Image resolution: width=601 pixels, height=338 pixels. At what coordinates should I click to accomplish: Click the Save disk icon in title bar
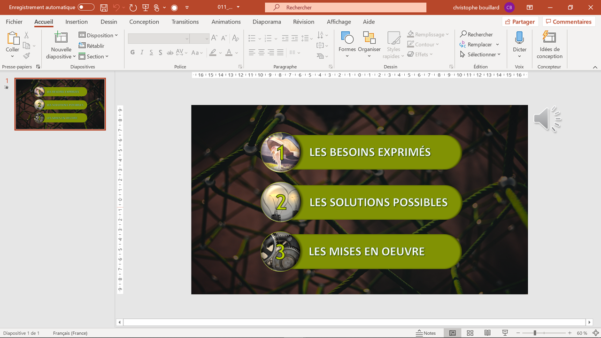[104, 8]
